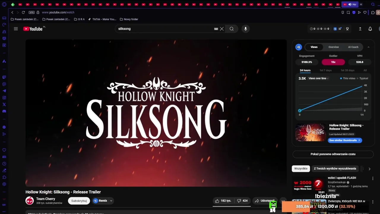Open bookmarks heart in the sidebar
This screenshot has height=214, width=380.
[4, 150]
